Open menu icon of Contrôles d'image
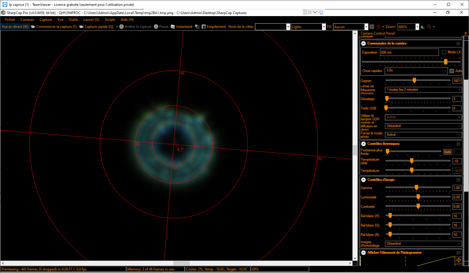Image resolution: width=469 pixels, height=273 pixels. pos(458,180)
